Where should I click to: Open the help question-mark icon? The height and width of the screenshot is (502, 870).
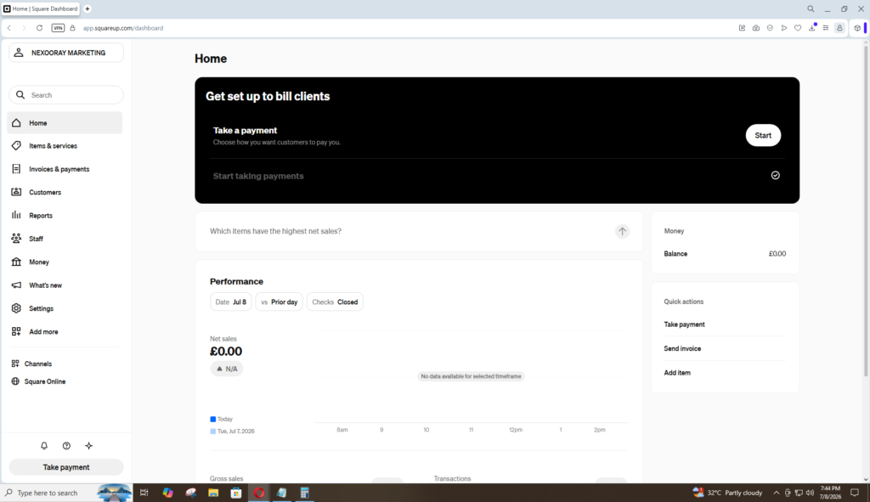66,445
